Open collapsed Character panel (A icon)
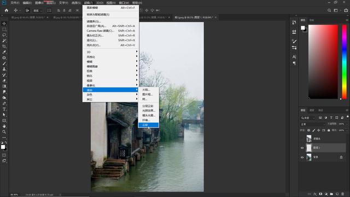Image resolution: width=350 pixels, height=197 pixels. [294, 57]
